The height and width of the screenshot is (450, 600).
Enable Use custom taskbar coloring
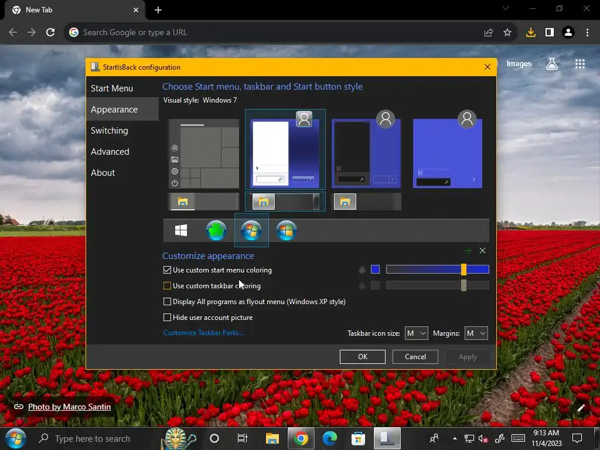[x=168, y=286]
